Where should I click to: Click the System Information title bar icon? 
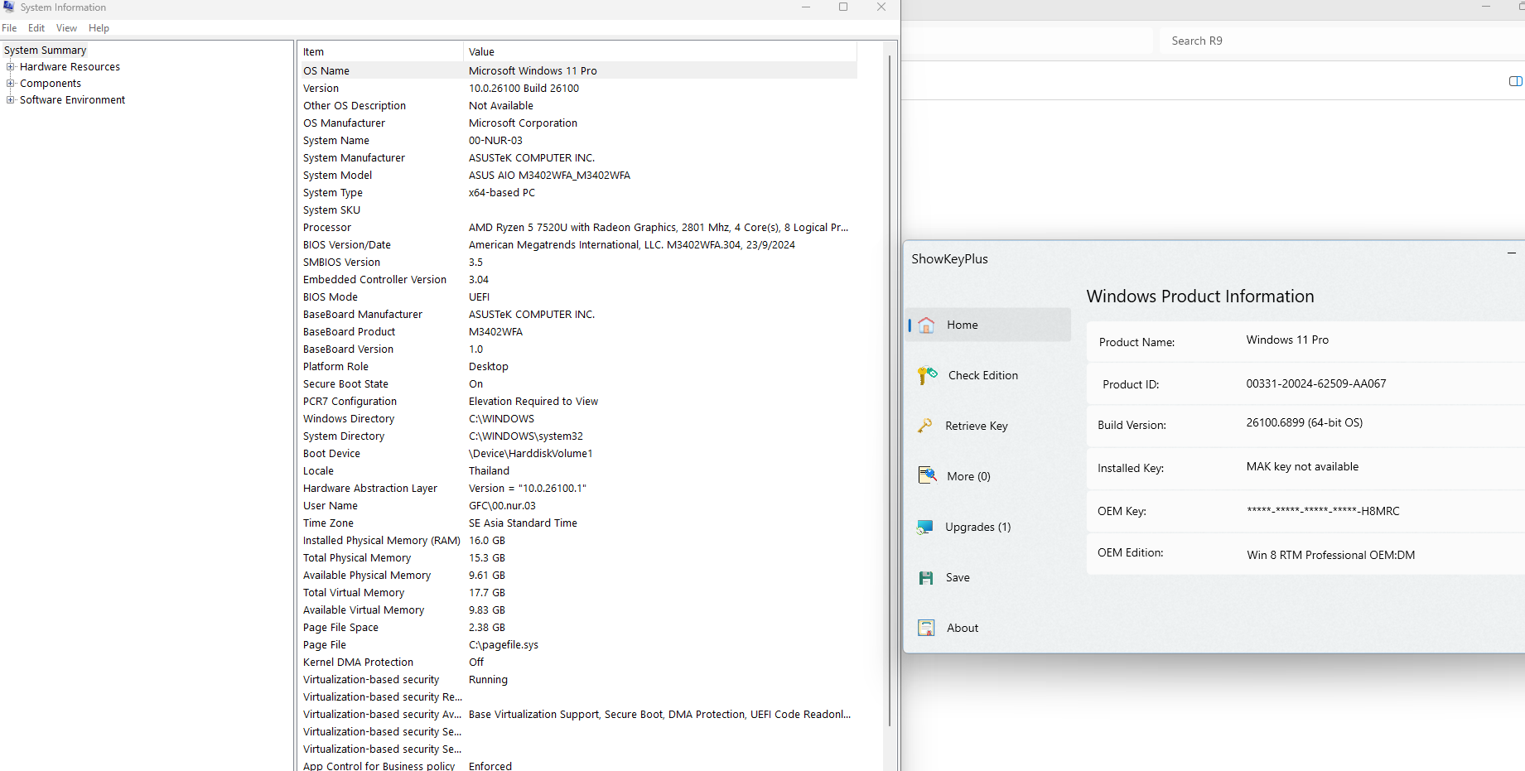point(9,7)
